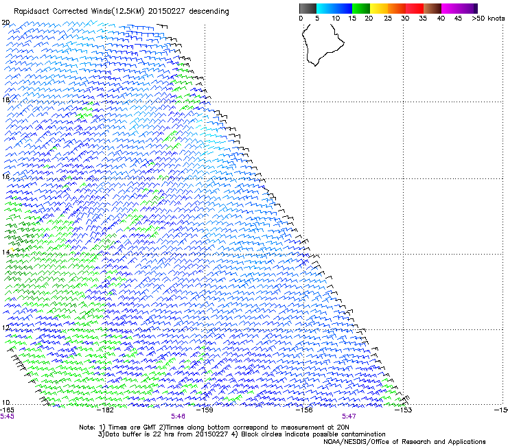Click the latitude 12 label on left axis
The image size is (508, 446).
pos(5,327)
